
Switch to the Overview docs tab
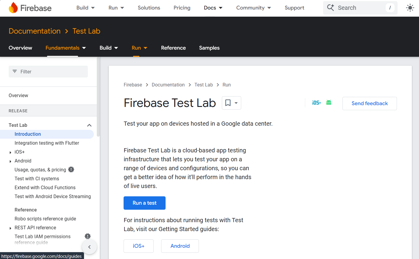(20, 48)
